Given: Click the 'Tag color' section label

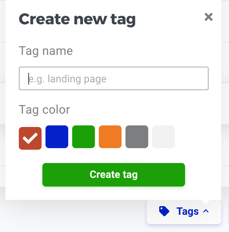Looking at the screenshot, I should [44, 110].
